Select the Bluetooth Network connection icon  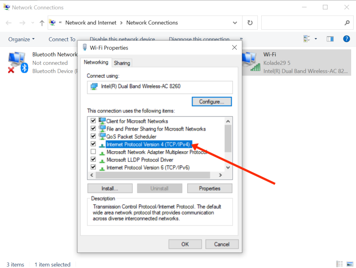pyautogui.click(x=18, y=62)
